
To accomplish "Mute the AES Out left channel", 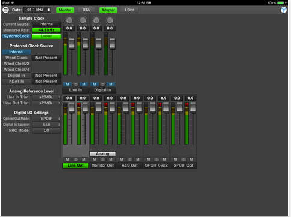I will point(122,159).
